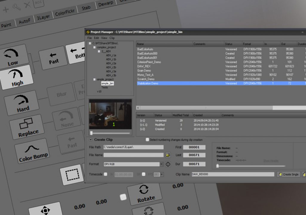The width and height of the screenshot is (306, 215).
Task: Select the Scratch_Demo clip row
Action: [221, 79]
